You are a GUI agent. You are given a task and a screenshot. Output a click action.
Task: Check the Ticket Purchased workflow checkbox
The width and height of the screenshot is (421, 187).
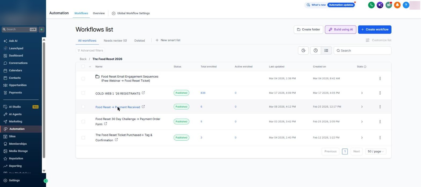(x=83, y=138)
